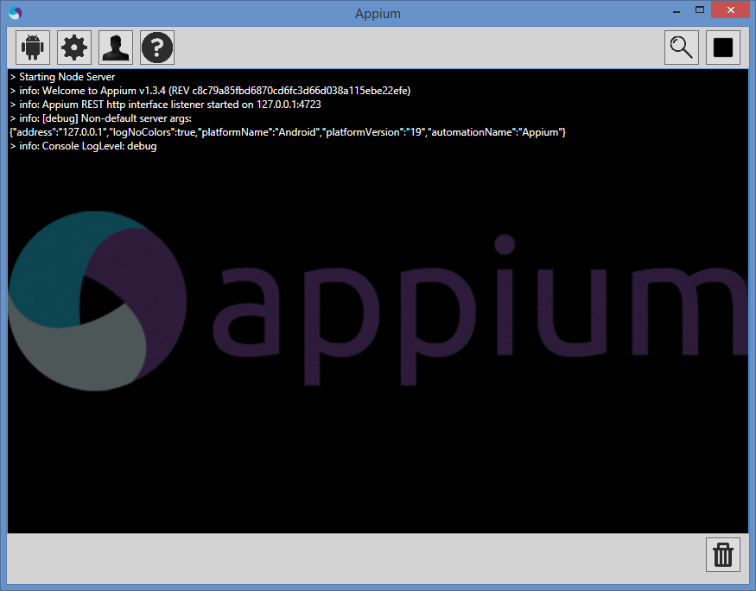Open General Settings gear icon
756x591 pixels.
[x=74, y=48]
